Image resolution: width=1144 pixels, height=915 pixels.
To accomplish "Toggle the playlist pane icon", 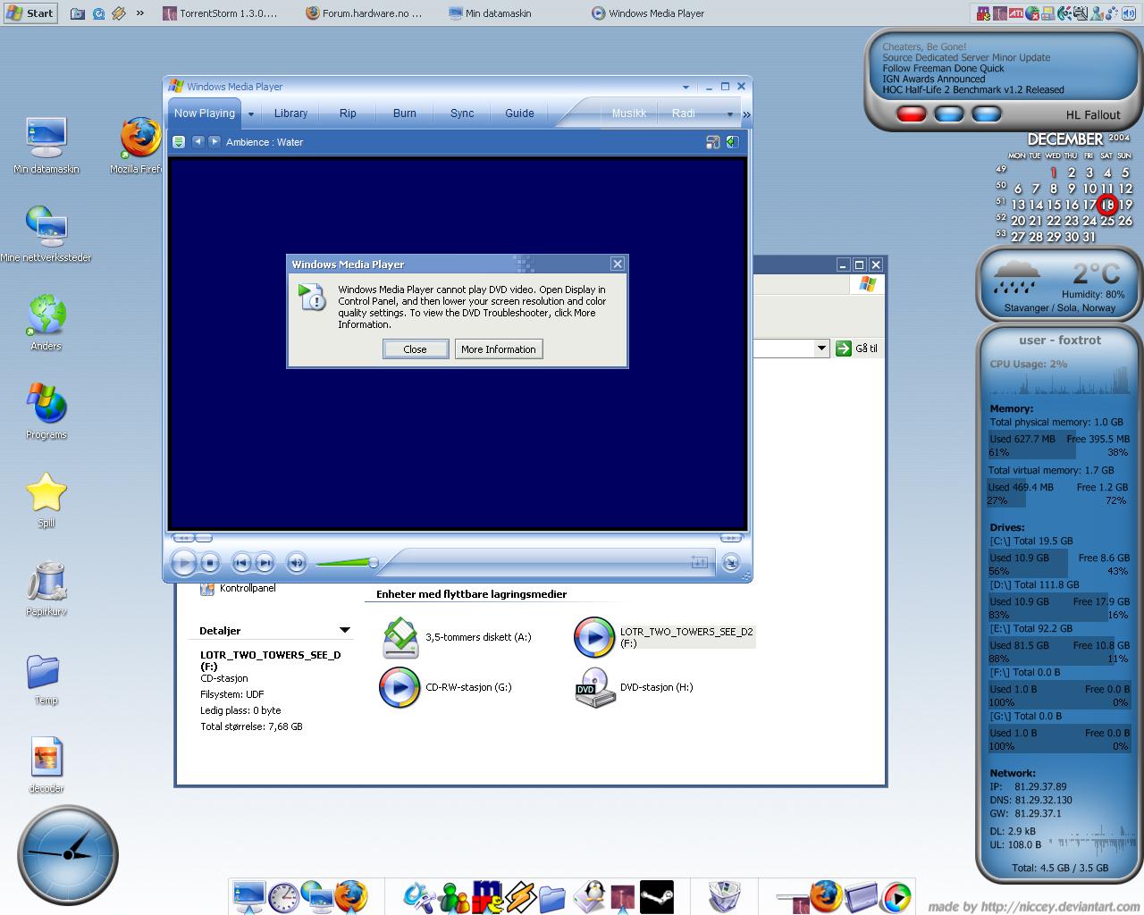I will click(732, 142).
